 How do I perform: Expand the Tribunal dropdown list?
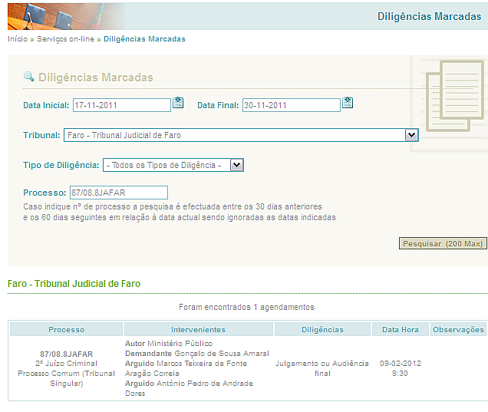coord(412,135)
